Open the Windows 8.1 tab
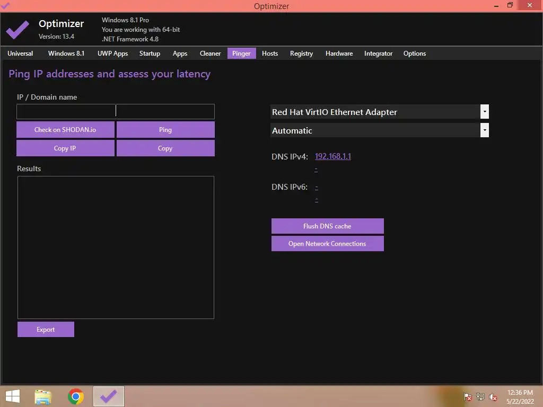The height and width of the screenshot is (407, 543). (66, 54)
